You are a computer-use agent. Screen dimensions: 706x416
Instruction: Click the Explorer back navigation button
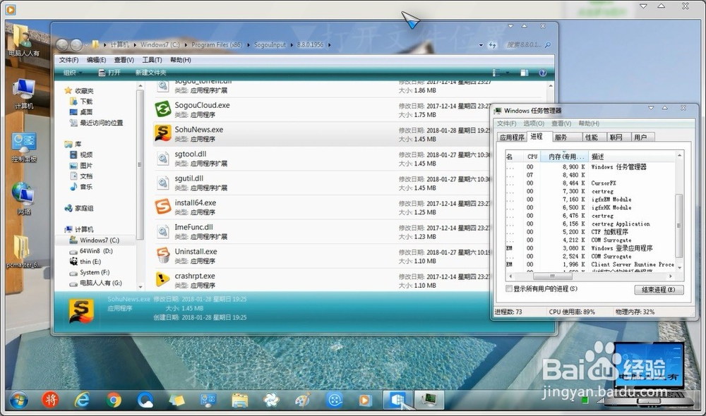(x=62, y=44)
